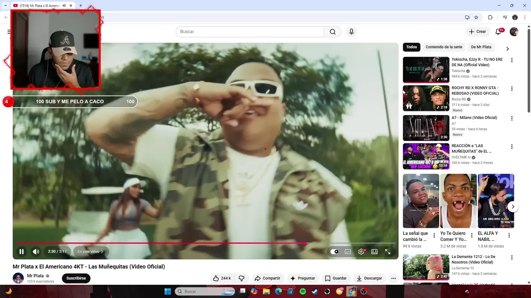This screenshot has width=531, height=298.
Task: Open options for La Demente 1212 video
Action: point(512,257)
